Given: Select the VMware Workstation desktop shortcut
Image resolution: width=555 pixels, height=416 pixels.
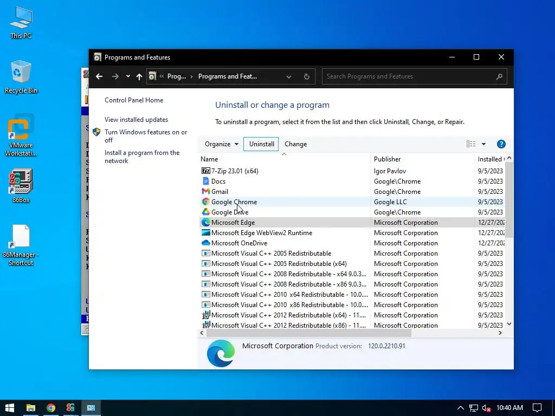Looking at the screenshot, I should tap(21, 135).
